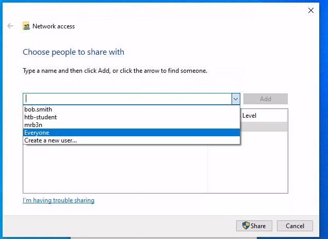This screenshot has height=239, width=328.
Task: Select bob.smith from the user list
Action: click(38, 109)
